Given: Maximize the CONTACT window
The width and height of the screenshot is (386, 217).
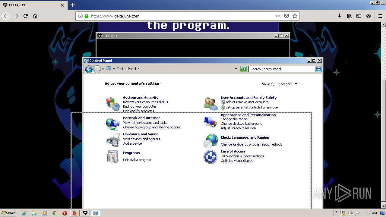Looking at the screenshot, I should coord(281,36).
